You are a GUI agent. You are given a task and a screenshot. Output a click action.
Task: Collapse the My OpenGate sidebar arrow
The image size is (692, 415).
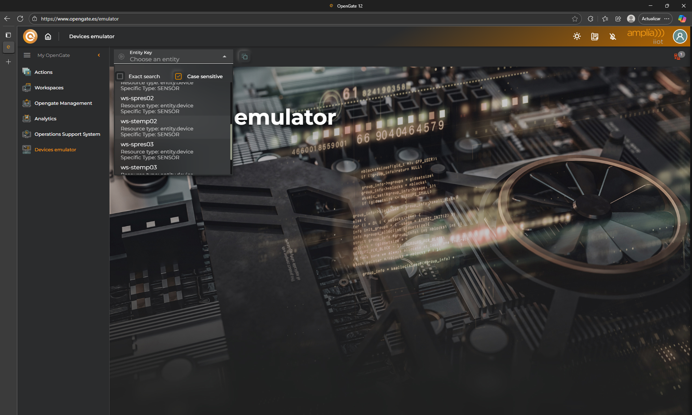click(99, 55)
